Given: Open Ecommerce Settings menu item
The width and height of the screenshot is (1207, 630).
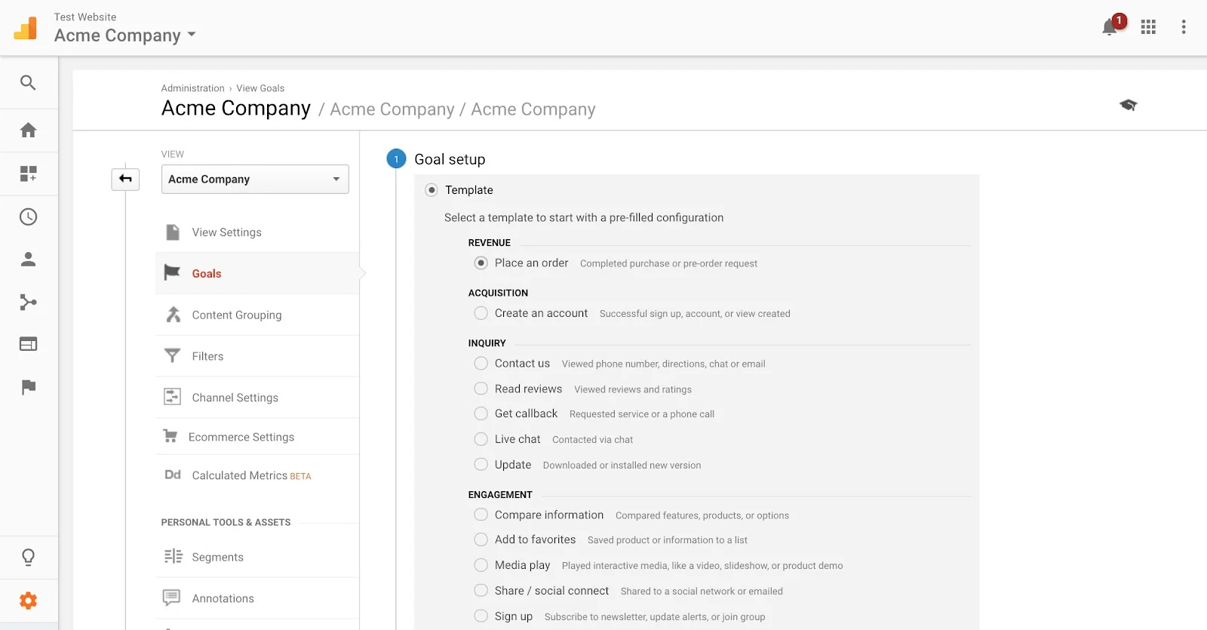Looking at the screenshot, I should (x=257, y=437).
